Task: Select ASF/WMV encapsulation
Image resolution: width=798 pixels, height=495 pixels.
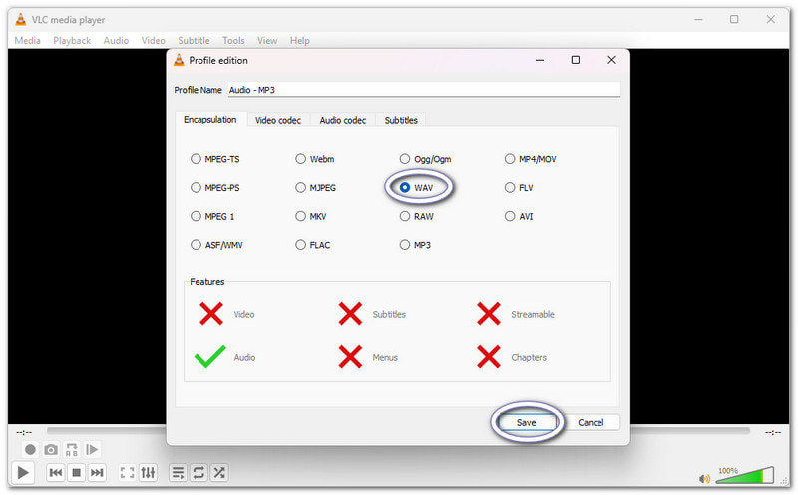Action: pyautogui.click(x=216, y=244)
